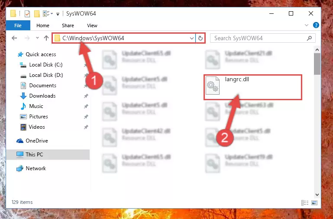Click the Documents page icon in sidebar
The width and height of the screenshot is (333, 219).
23,86
